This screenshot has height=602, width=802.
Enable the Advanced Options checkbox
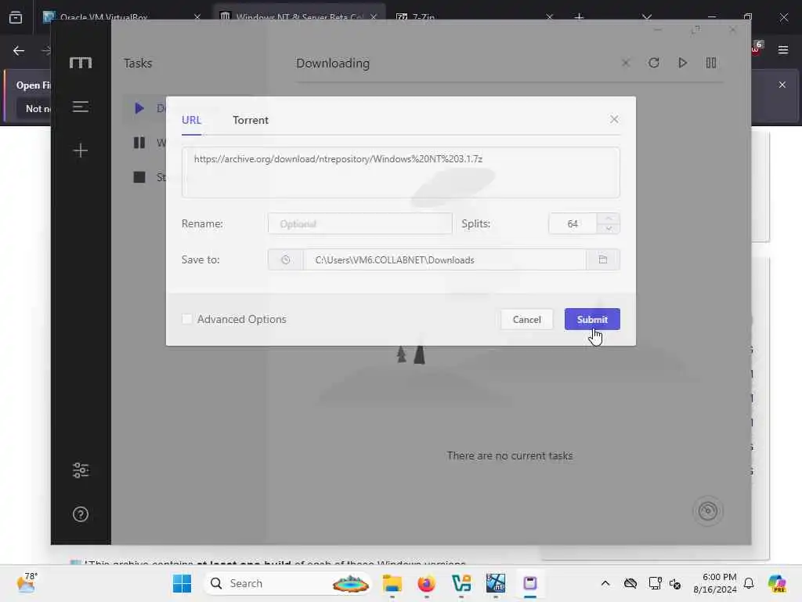(x=187, y=320)
